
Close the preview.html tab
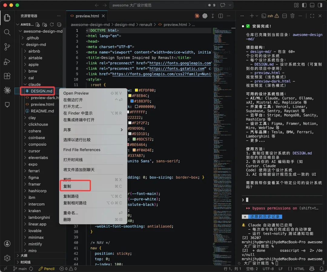click(103, 16)
